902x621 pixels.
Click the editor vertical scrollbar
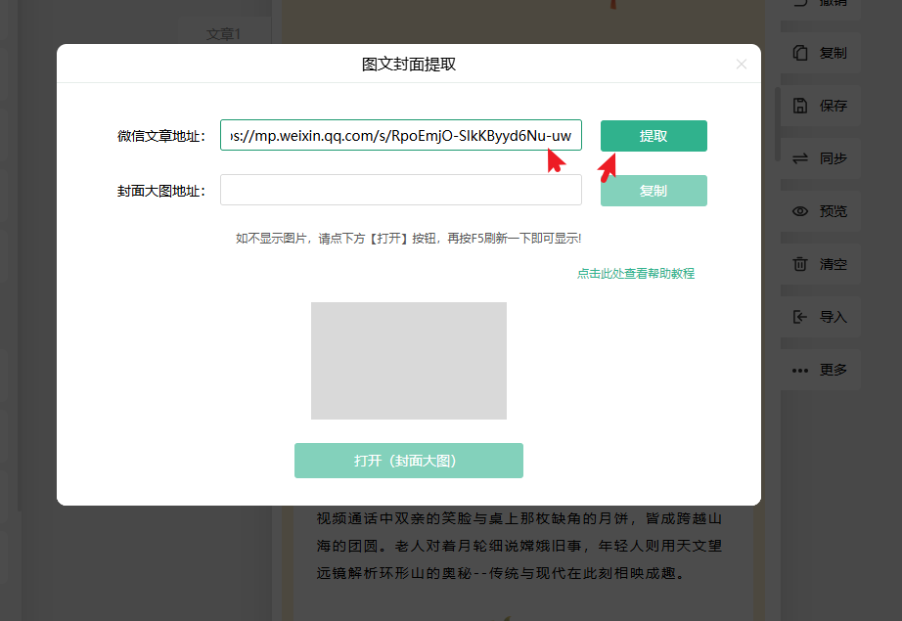(x=778, y=122)
